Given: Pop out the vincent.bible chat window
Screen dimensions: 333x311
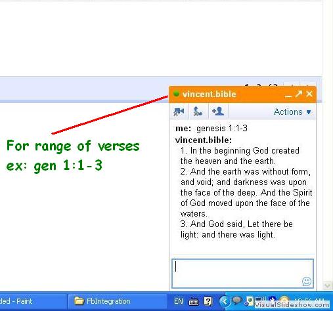Looking at the screenshot, I should pos(298,94).
